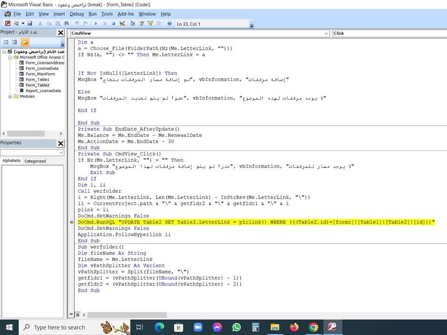Collapse the Microsoft Office Access Class Objects folder

(x=10, y=57)
